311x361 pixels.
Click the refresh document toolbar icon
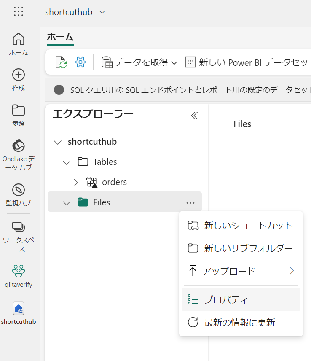(61, 62)
